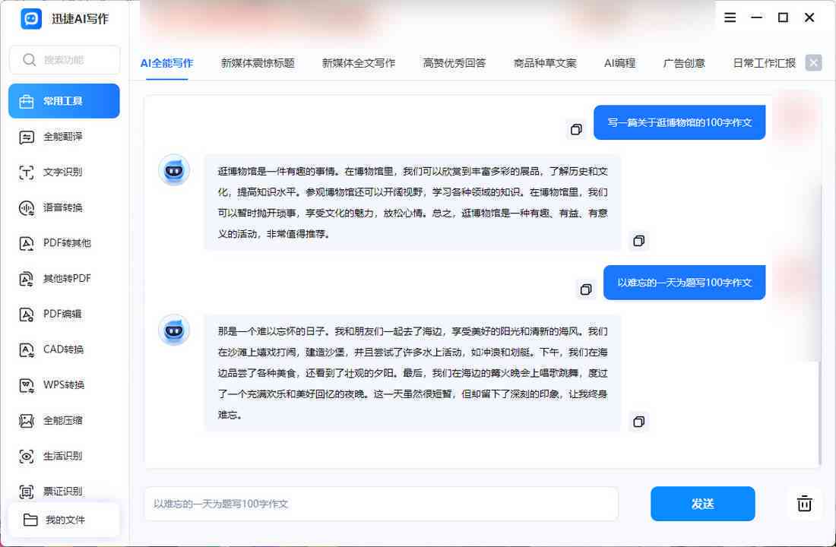Click the first AI robot avatar
836x547 pixels.
(174, 170)
